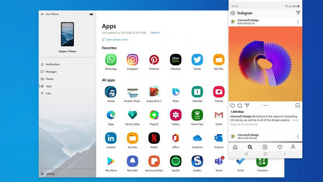
Task: Open WhatsApp from Favorites
Action: tap(111, 60)
